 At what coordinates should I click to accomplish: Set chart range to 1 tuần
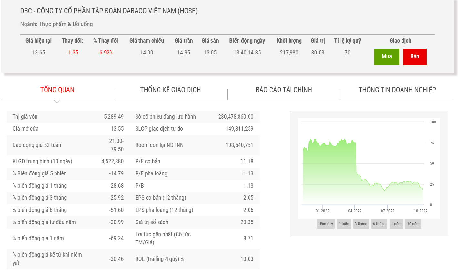point(344,224)
